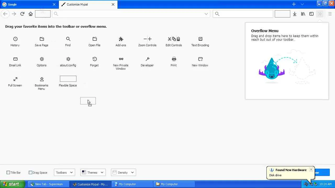
Task: Select the New Private Window mask icon
Action: [x=121, y=59]
